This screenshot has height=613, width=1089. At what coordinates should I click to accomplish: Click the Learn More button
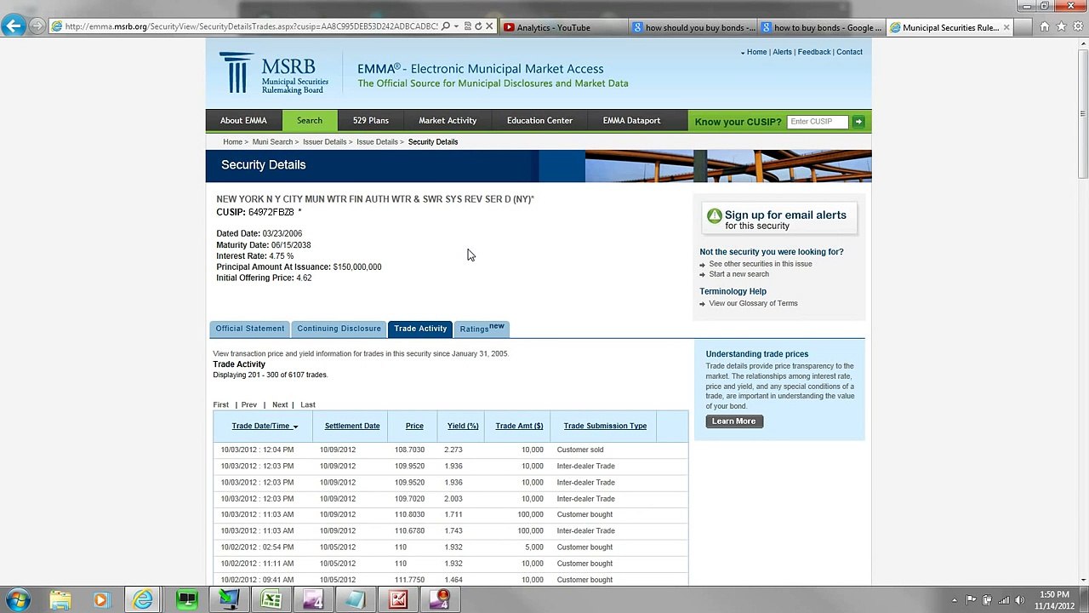coord(733,421)
